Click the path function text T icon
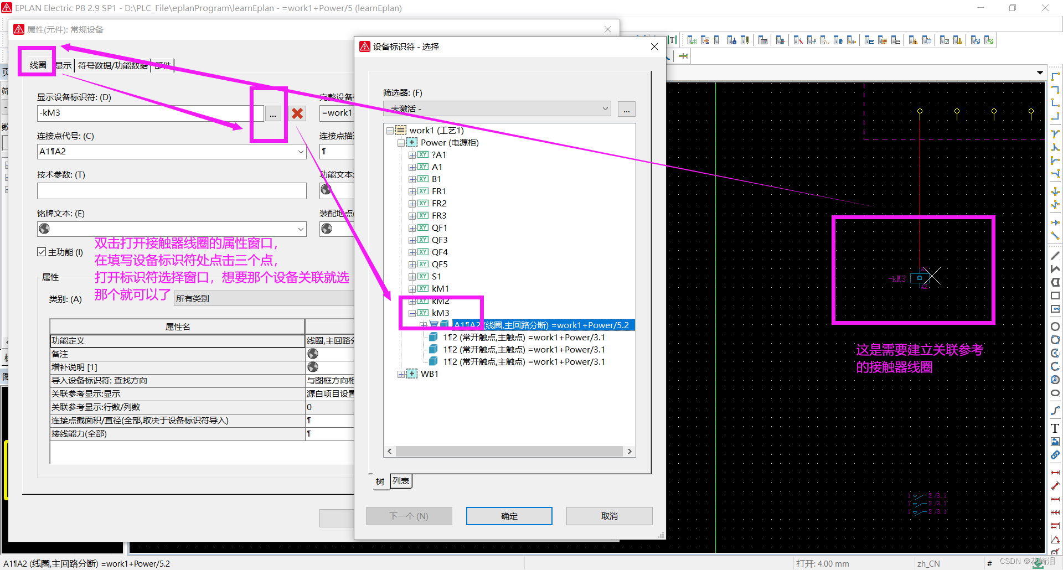The width and height of the screenshot is (1063, 570). pos(672,40)
